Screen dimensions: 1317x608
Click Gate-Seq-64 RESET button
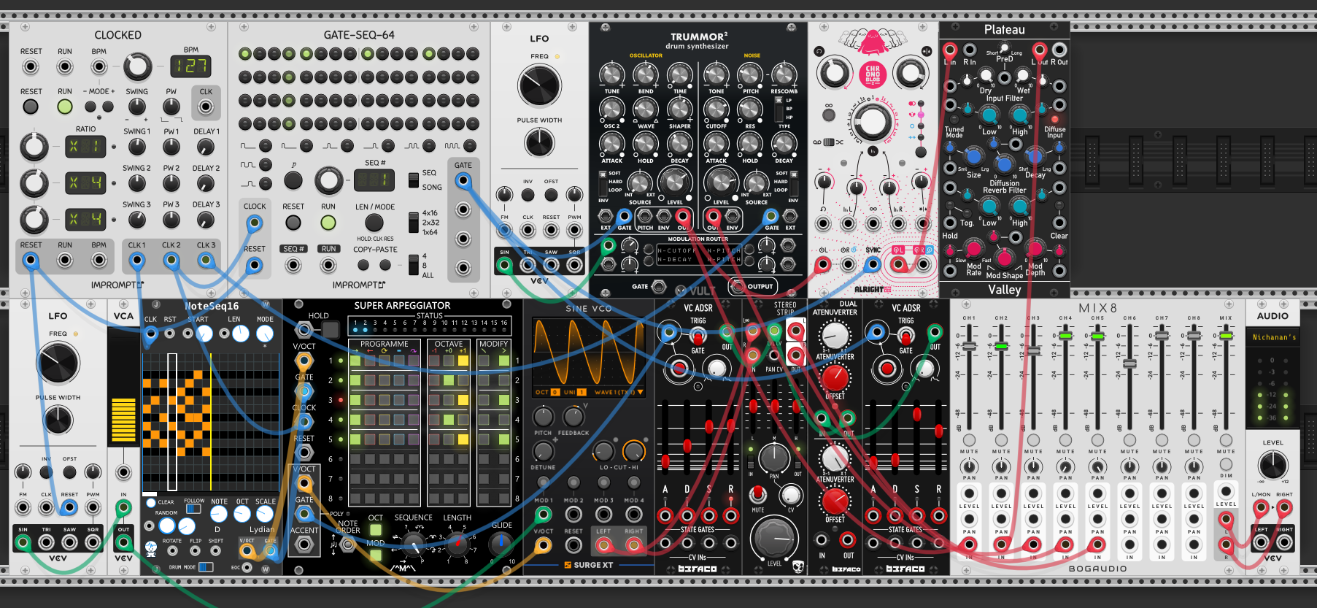(x=293, y=223)
